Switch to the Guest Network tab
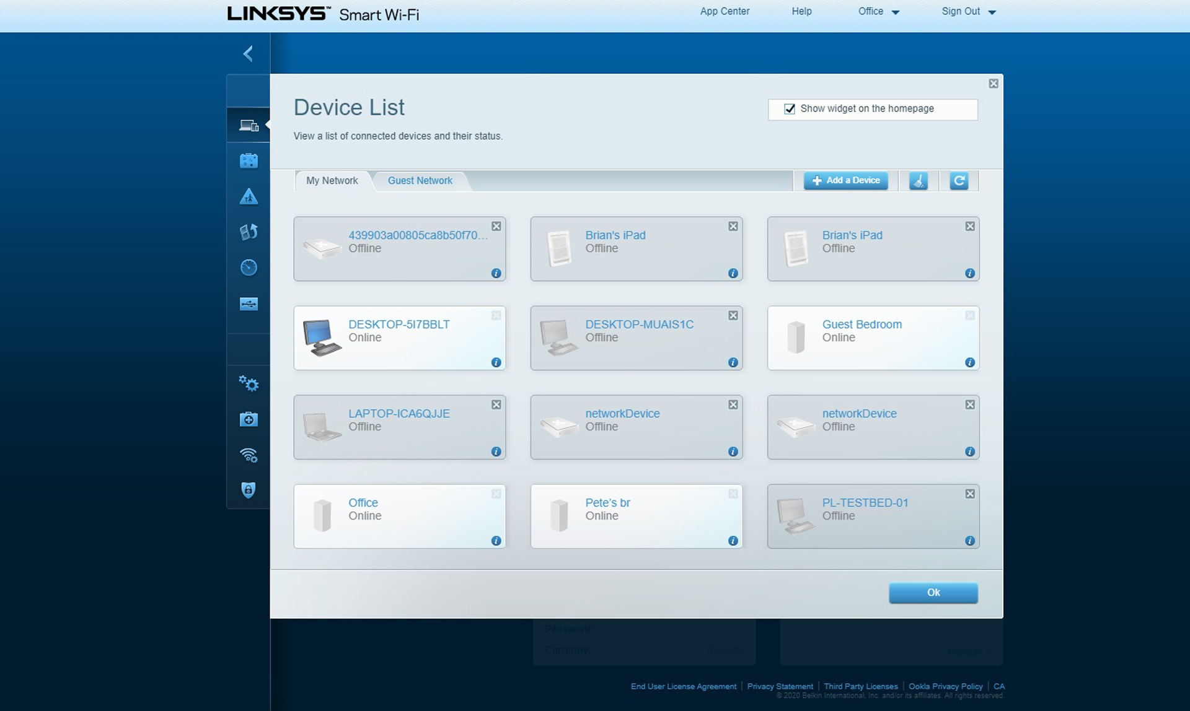The height and width of the screenshot is (711, 1190). pos(421,180)
